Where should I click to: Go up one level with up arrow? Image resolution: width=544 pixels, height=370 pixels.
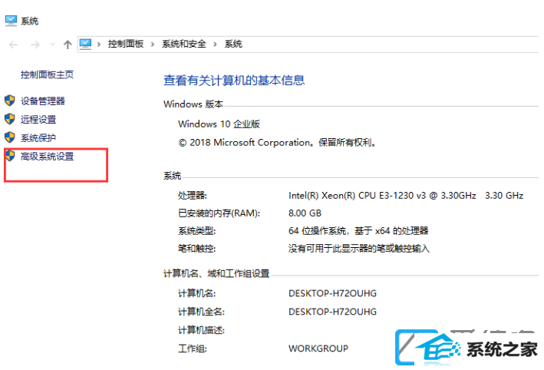pos(68,45)
